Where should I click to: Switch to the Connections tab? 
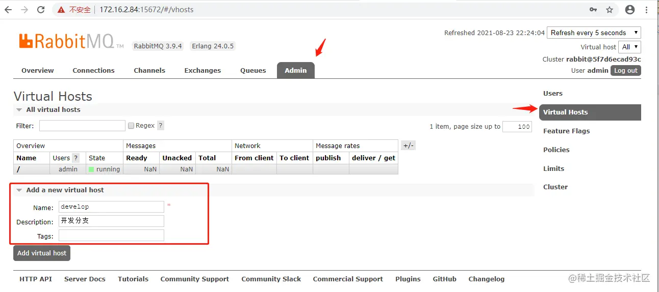[x=93, y=71]
